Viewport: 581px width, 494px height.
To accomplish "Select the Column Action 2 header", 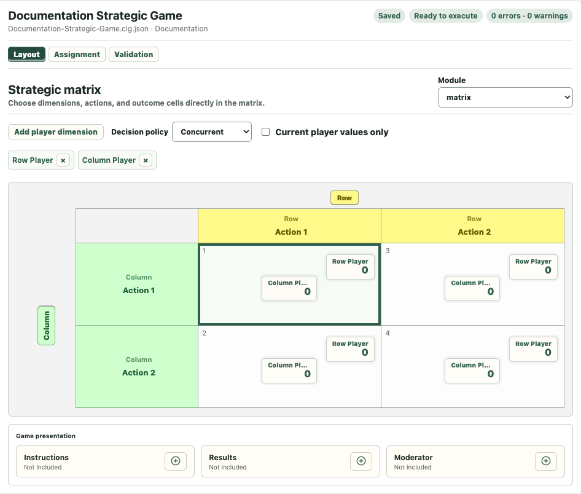I will click(x=137, y=367).
